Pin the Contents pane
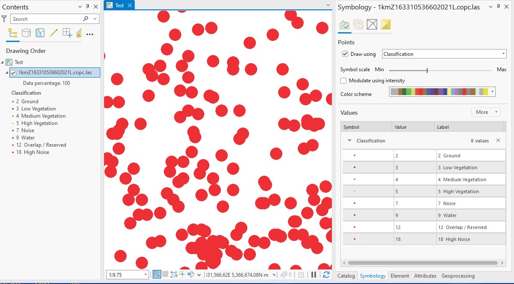This screenshot has height=284, width=514. point(88,7)
